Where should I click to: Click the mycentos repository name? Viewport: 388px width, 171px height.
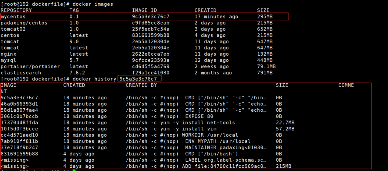(x=13, y=17)
